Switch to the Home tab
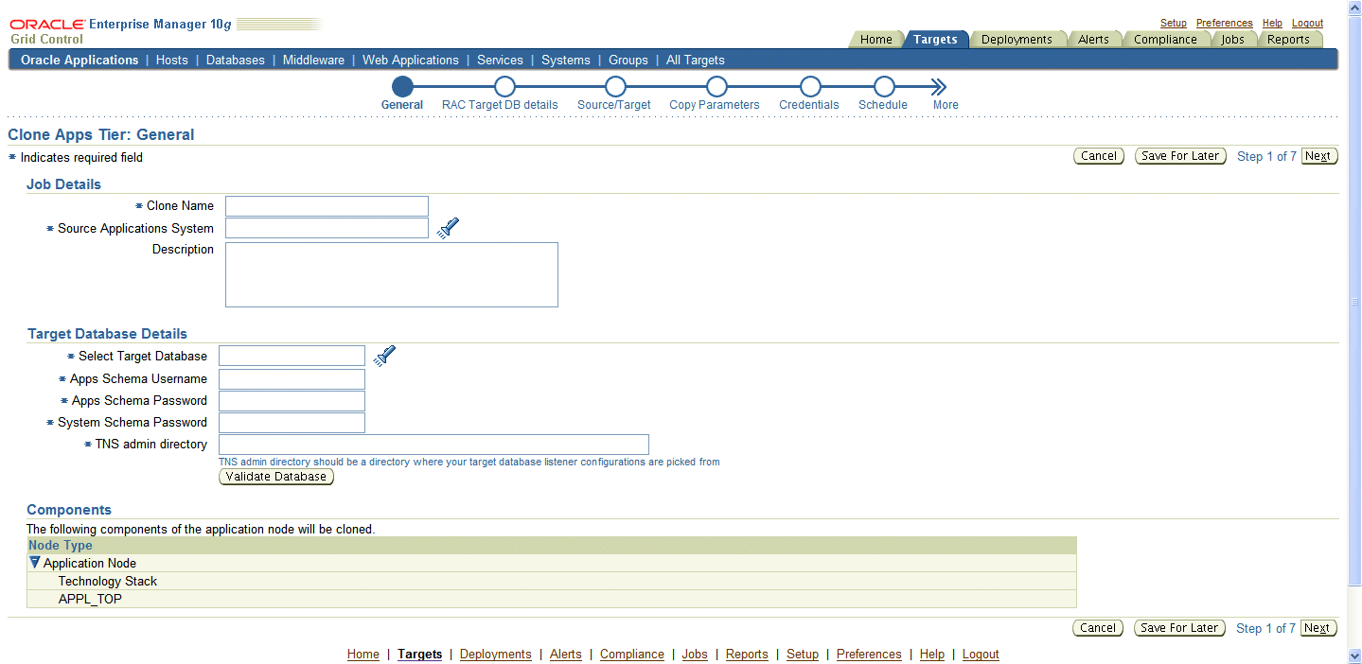The image size is (1362, 664). (876, 39)
